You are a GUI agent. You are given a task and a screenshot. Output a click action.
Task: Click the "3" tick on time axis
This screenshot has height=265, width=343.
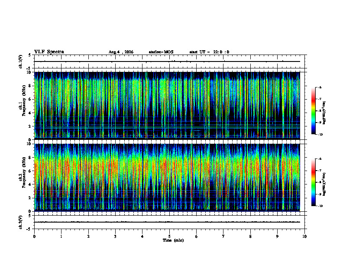[x=115, y=236]
